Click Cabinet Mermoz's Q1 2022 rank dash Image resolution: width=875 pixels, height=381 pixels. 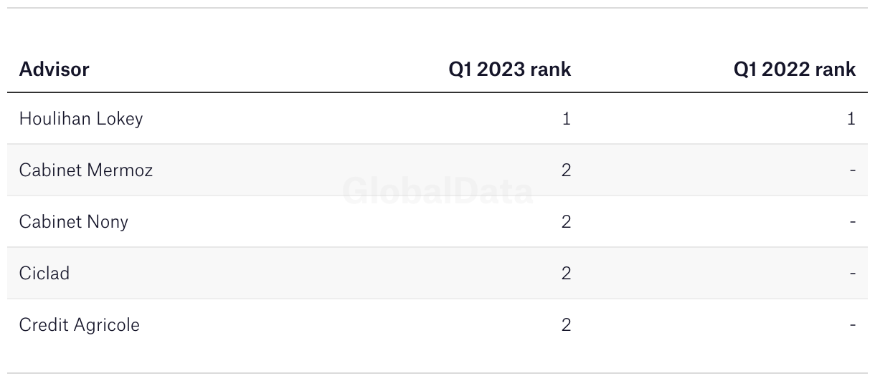[x=853, y=170]
